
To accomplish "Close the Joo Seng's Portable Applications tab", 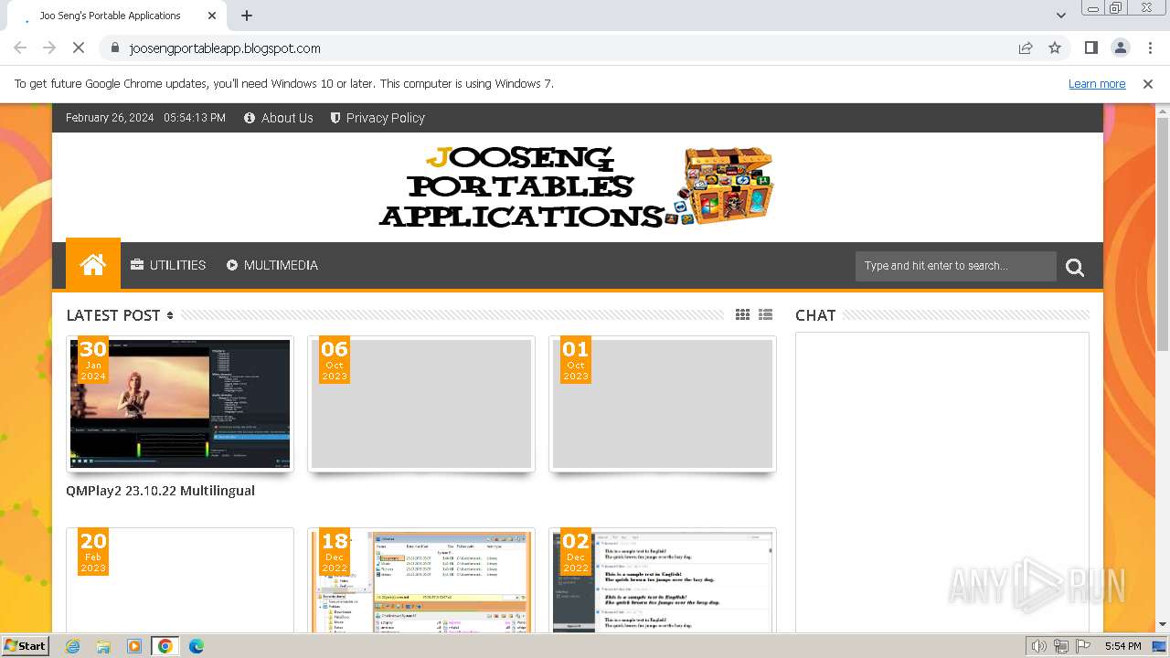I will point(212,16).
